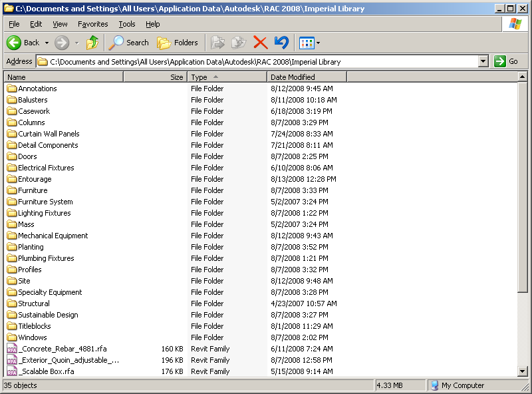Open the Favorites menu
This screenshot has height=394, width=532.
pyautogui.click(x=92, y=24)
